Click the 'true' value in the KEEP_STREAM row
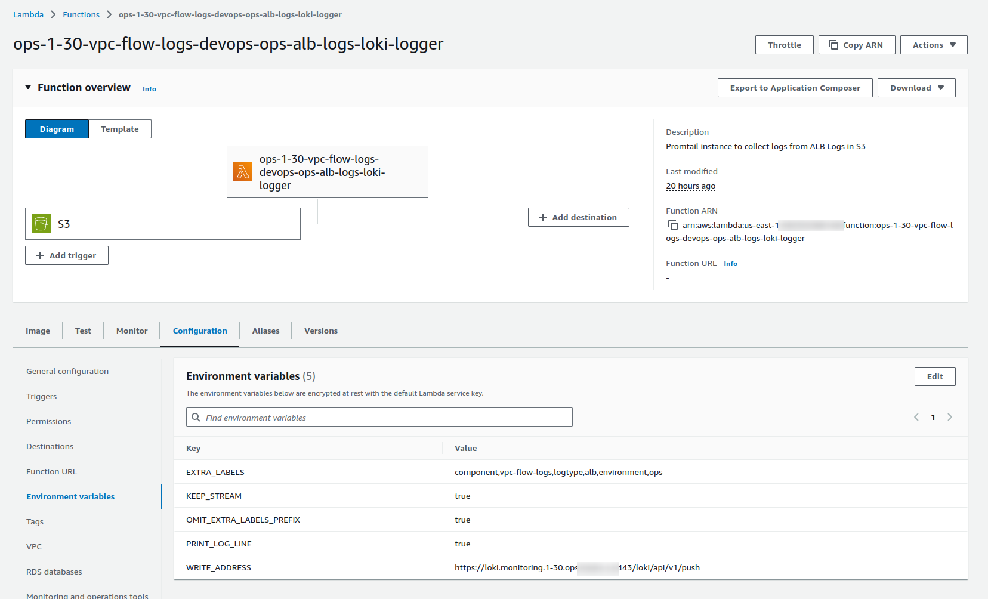988x599 pixels. click(x=462, y=496)
